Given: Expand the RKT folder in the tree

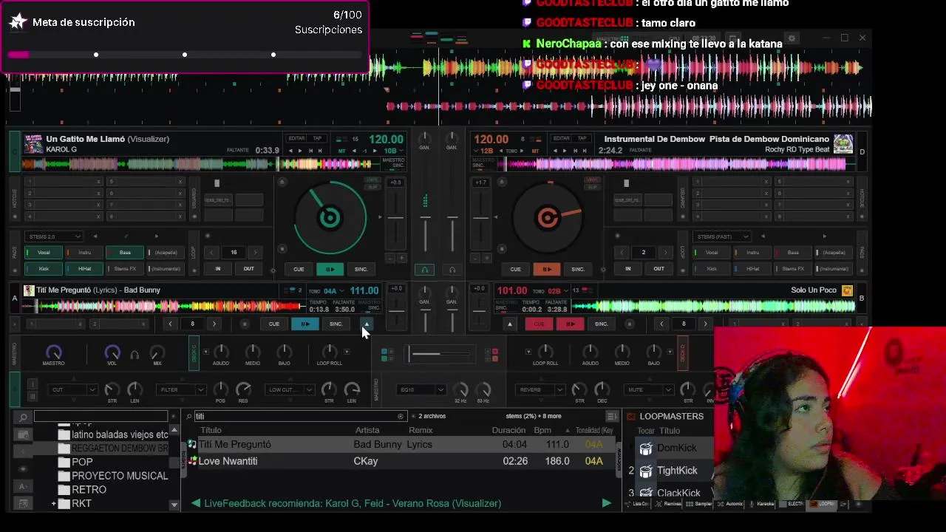Looking at the screenshot, I should coord(53,504).
